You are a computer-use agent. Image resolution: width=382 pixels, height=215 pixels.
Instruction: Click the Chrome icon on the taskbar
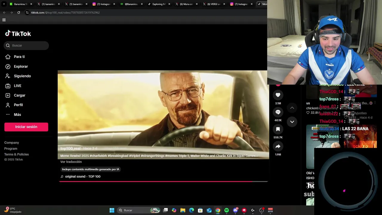click(x=218, y=210)
